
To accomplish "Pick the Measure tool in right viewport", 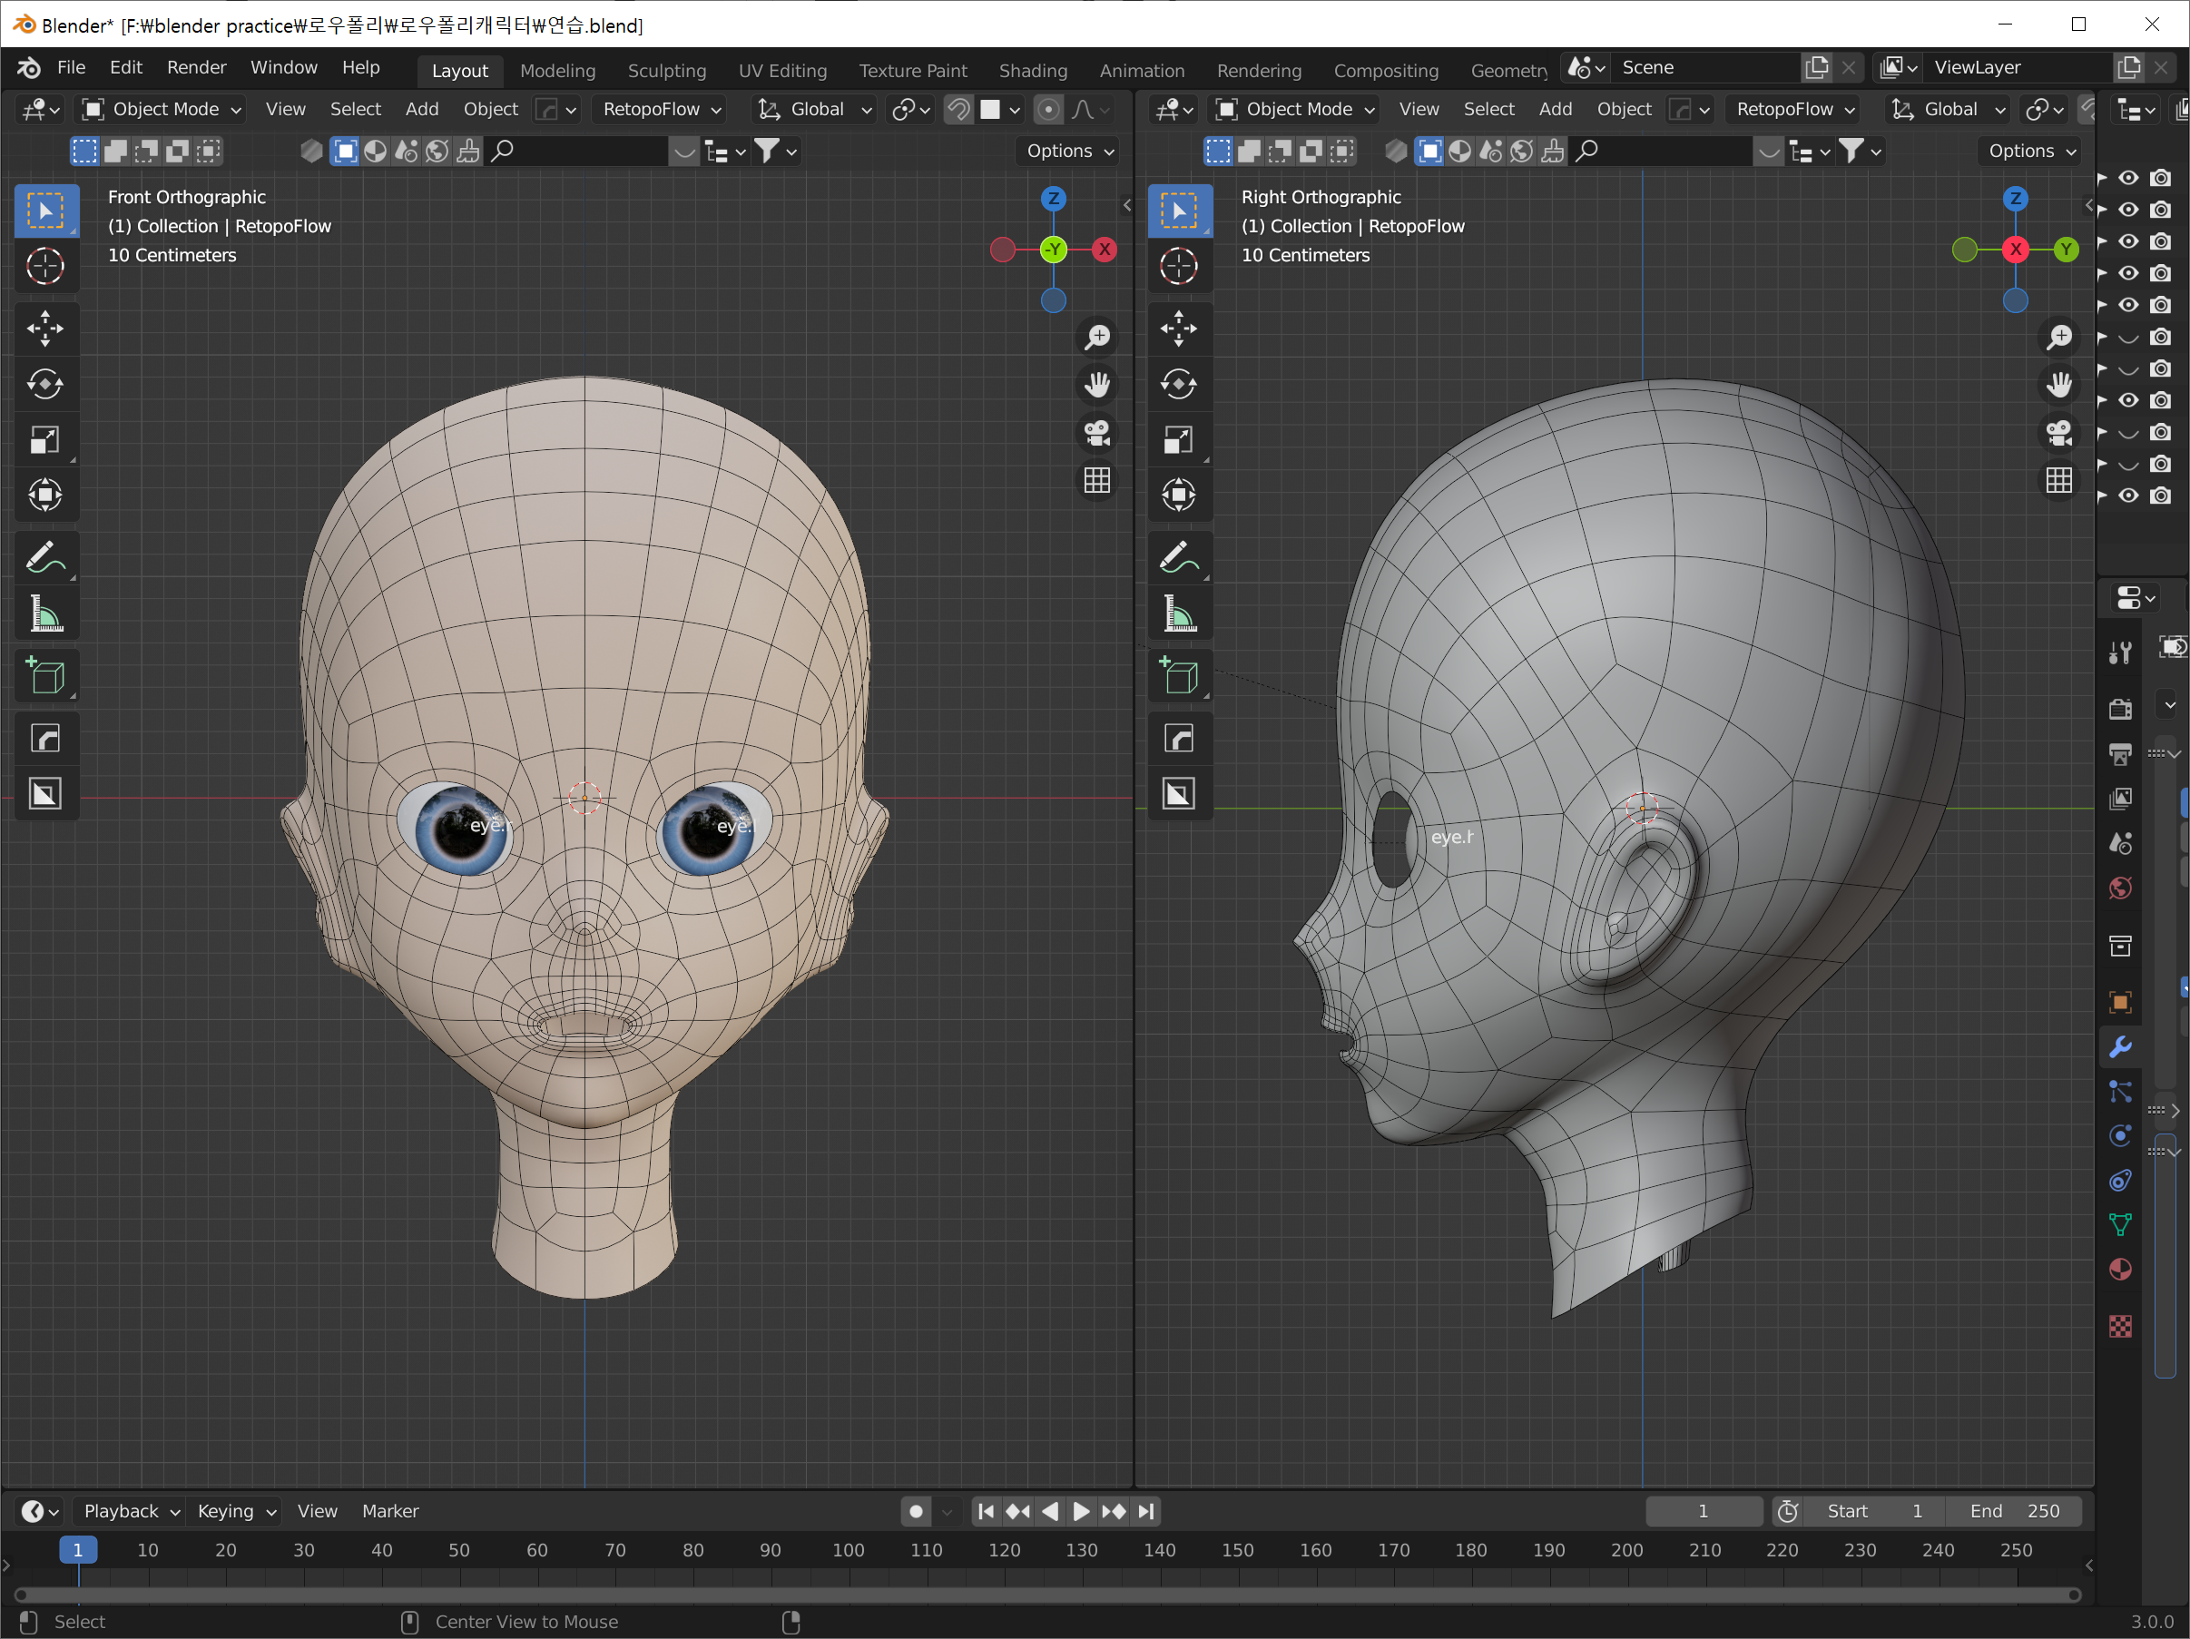I will click(1178, 614).
